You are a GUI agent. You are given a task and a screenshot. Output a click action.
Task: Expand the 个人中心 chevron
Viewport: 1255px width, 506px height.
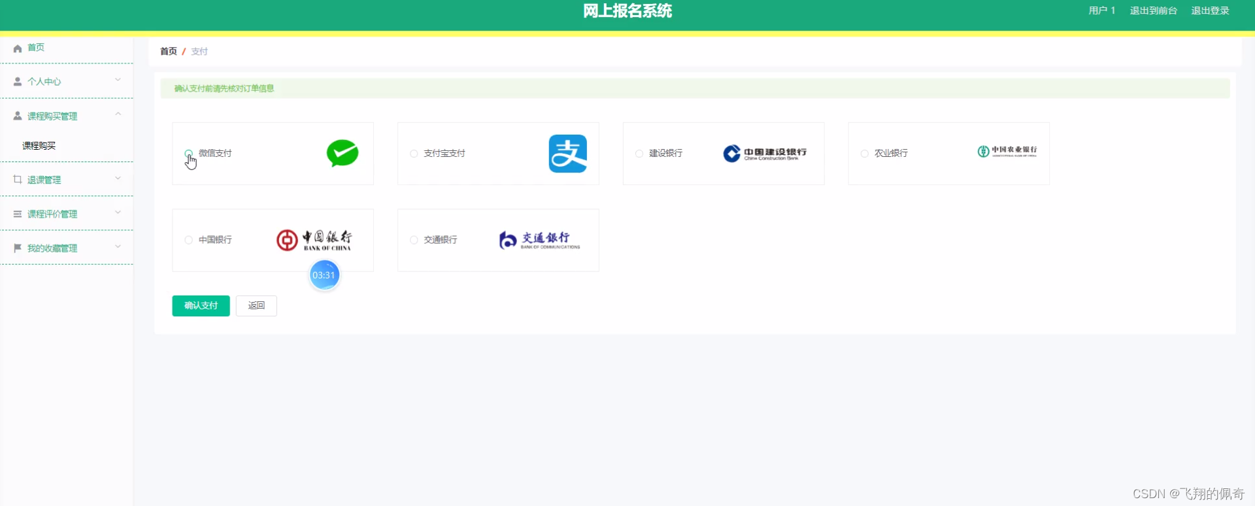118,80
